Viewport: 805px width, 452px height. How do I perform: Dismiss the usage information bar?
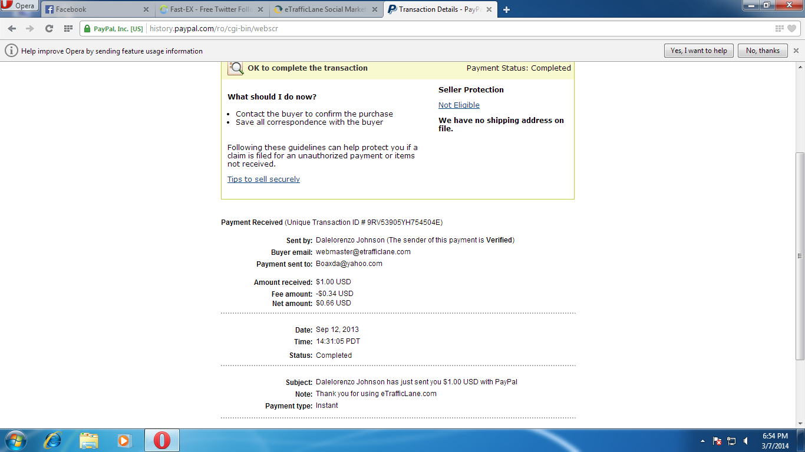[x=796, y=51]
